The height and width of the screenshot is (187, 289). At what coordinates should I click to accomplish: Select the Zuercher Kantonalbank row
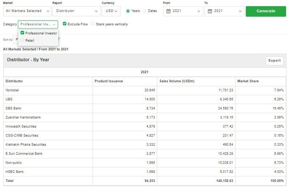click(x=145, y=117)
